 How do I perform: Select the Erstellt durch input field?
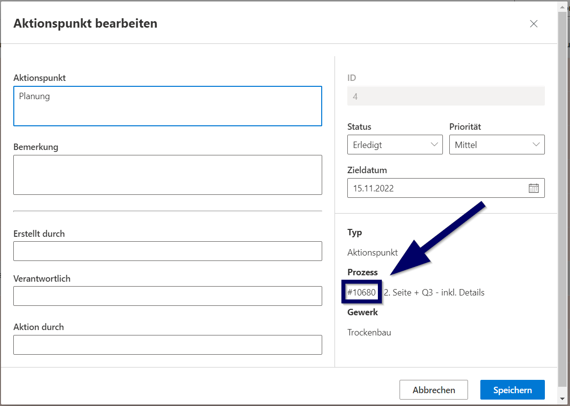[x=168, y=251]
